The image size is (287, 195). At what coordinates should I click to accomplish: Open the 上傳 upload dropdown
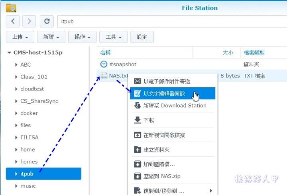(x=20, y=37)
